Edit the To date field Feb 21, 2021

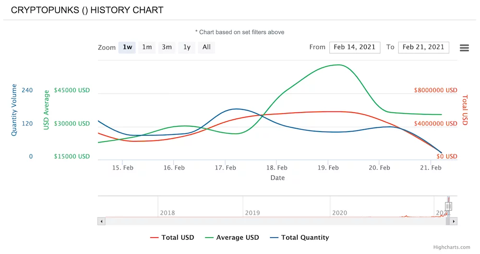tap(424, 48)
